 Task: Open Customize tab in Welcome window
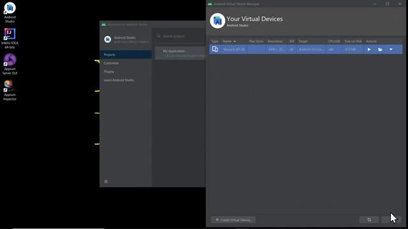(x=126, y=63)
